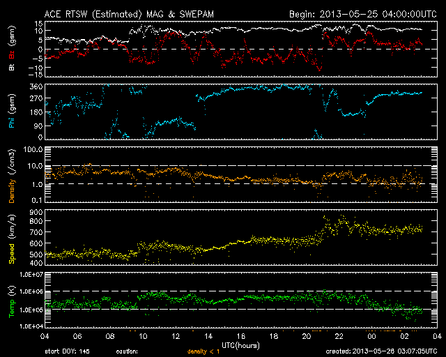Click the "22" hour tick label
Viewport: 446px width, 357px height.
339,336
